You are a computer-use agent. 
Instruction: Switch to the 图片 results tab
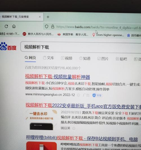(103, 59)
